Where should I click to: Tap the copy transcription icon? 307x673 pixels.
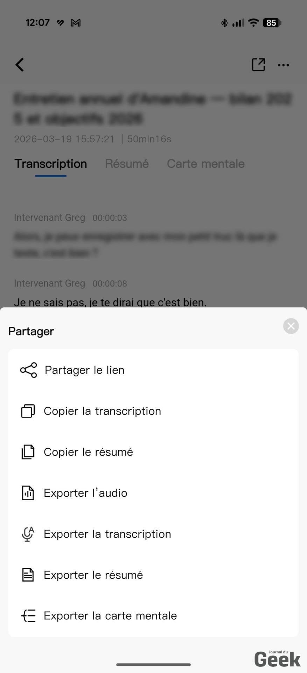(28, 411)
